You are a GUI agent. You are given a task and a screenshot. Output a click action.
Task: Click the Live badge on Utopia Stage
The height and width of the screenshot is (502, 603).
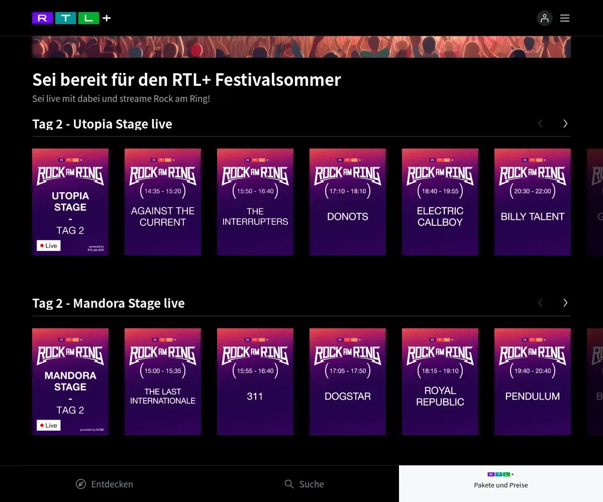pyautogui.click(x=49, y=245)
